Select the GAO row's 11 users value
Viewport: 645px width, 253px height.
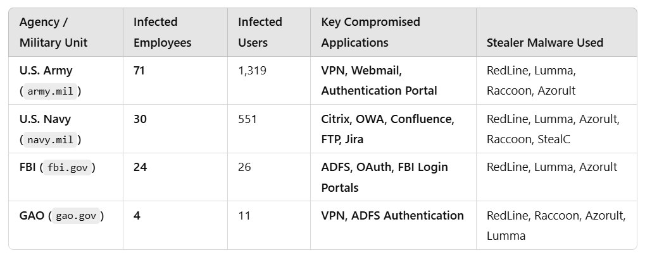coord(244,216)
